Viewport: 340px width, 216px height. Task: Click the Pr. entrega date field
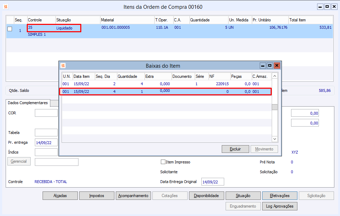46,143
